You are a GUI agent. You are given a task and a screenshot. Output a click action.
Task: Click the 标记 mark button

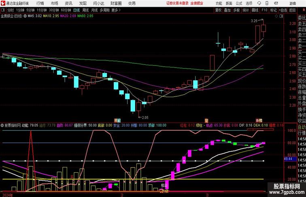pyautogui.click(x=273, y=10)
